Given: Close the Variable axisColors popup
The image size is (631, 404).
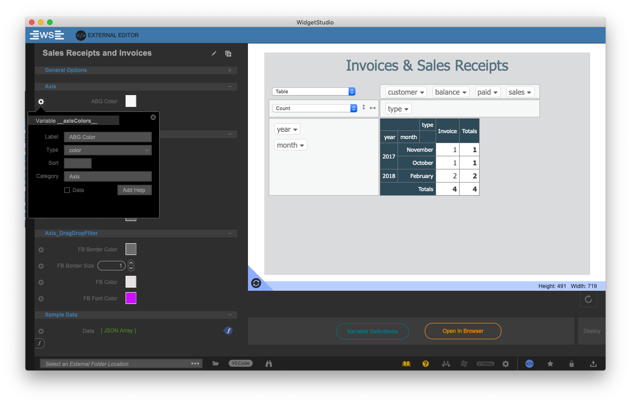Looking at the screenshot, I should (x=153, y=117).
